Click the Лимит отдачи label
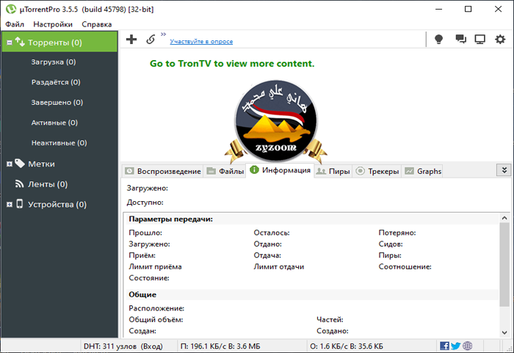This screenshot has width=514, height=353. [x=279, y=267]
